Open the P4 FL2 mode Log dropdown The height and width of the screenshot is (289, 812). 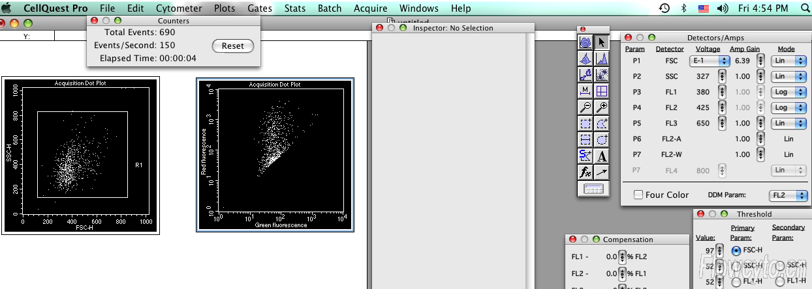coord(790,107)
